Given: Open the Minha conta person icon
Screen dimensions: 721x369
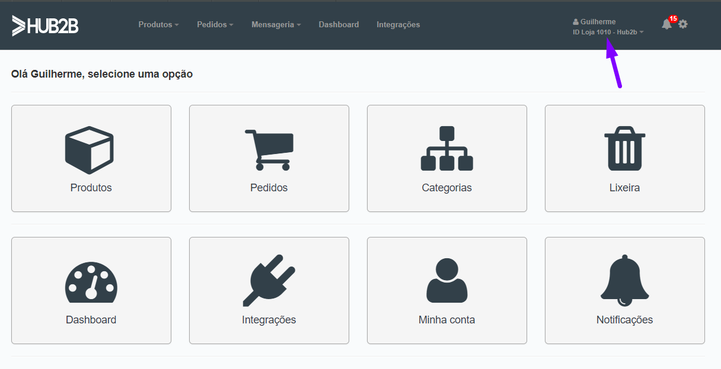Looking at the screenshot, I should [x=447, y=280].
